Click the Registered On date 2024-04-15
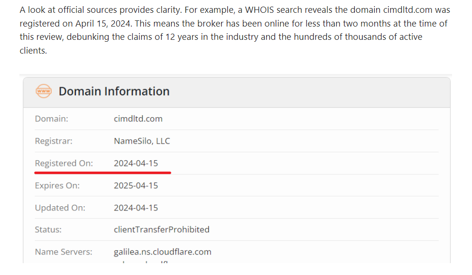Image resolution: width=472 pixels, height=275 pixels. click(136, 163)
